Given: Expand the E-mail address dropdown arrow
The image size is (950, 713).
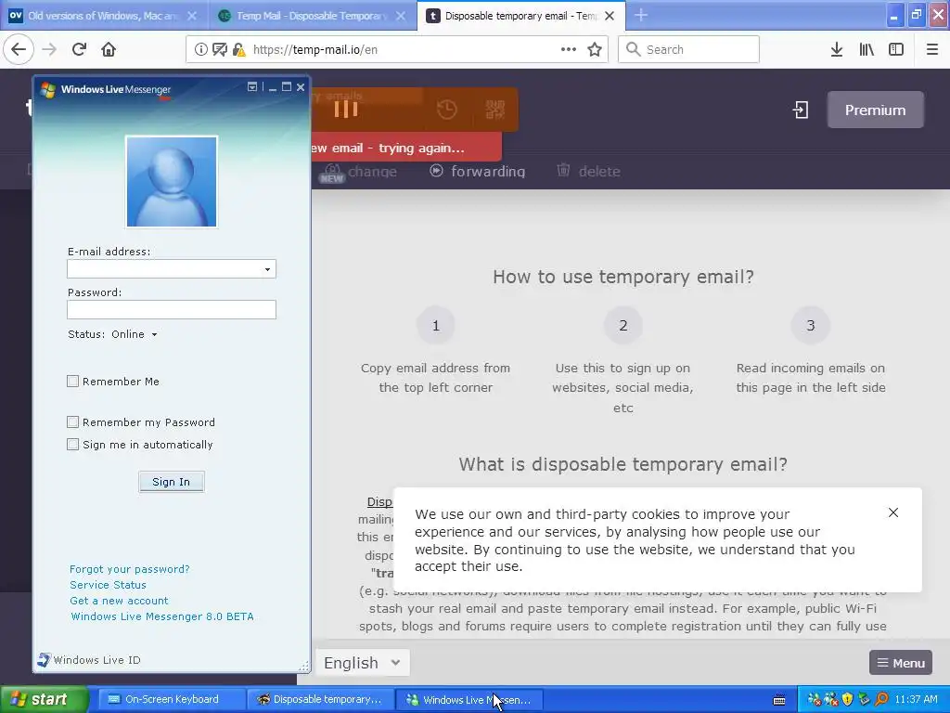Looking at the screenshot, I should [267, 269].
